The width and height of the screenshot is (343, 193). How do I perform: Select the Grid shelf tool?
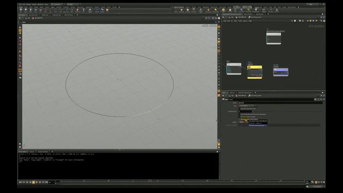click(41, 10)
